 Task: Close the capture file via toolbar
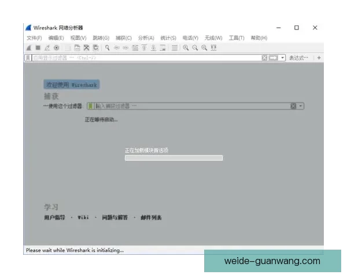(86, 47)
